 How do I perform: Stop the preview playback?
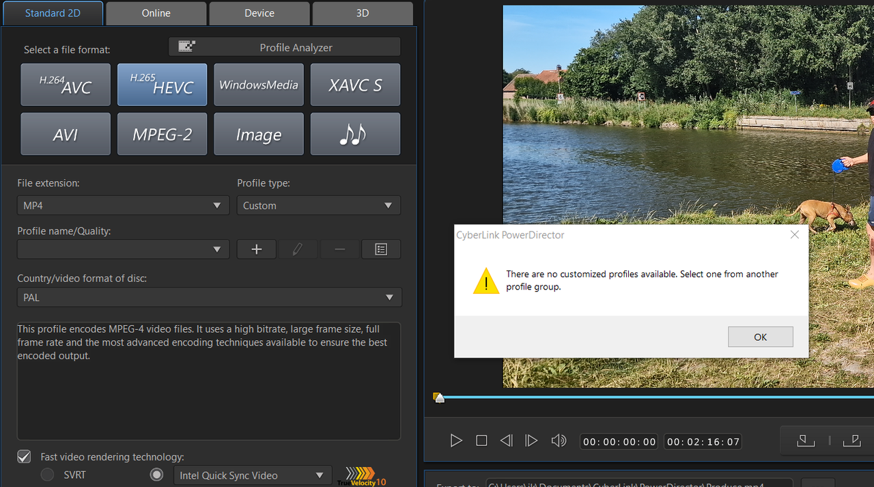pyautogui.click(x=481, y=441)
